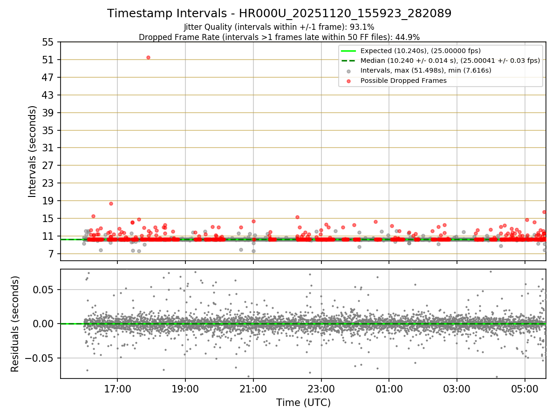This screenshot has width=559, height=419.
Task: Select the 'Jitter Quality' 93.1% subtitle line
Action: tap(279, 27)
